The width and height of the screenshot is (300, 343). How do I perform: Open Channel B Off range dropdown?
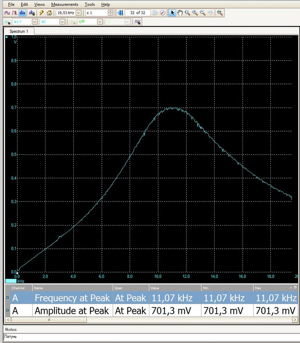click(x=100, y=22)
